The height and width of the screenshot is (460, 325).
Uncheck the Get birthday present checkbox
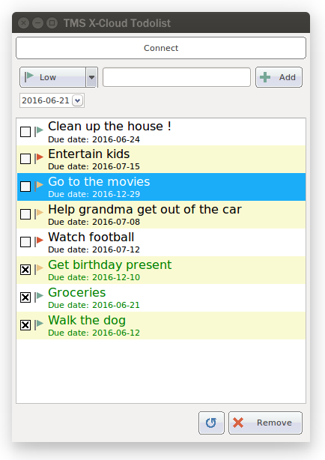(x=25, y=270)
